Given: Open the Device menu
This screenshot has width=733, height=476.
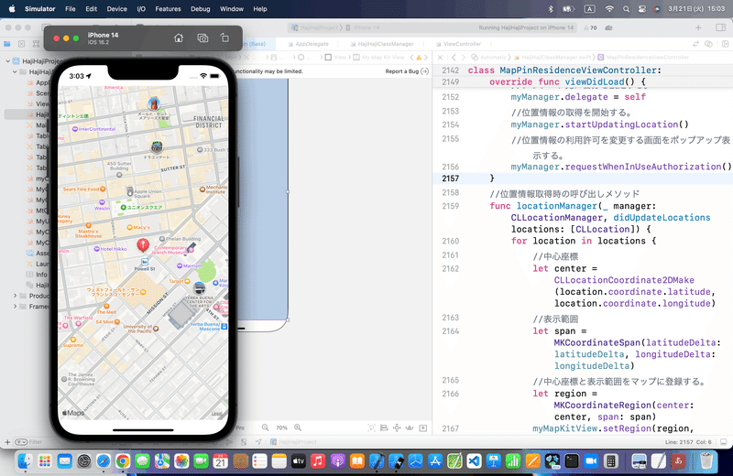Looking at the screenshot, I should coord(117,9).
